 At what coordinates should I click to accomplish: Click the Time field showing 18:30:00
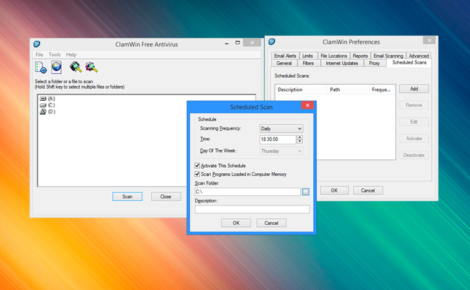click(278, 140)
